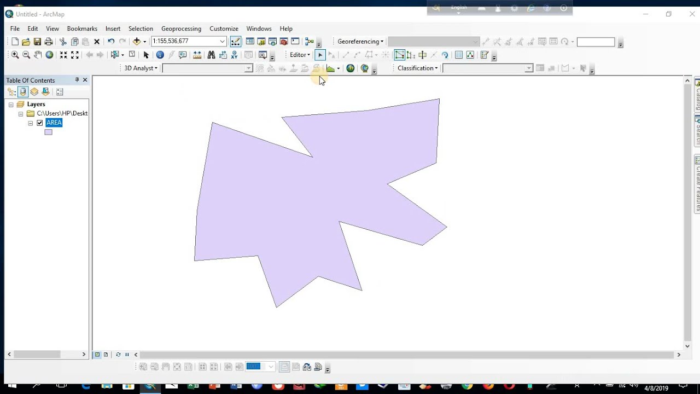Open the Editor Toolbar icon next to scale box
The height and width of the screenshot is (394, 700).
(236, 42)
